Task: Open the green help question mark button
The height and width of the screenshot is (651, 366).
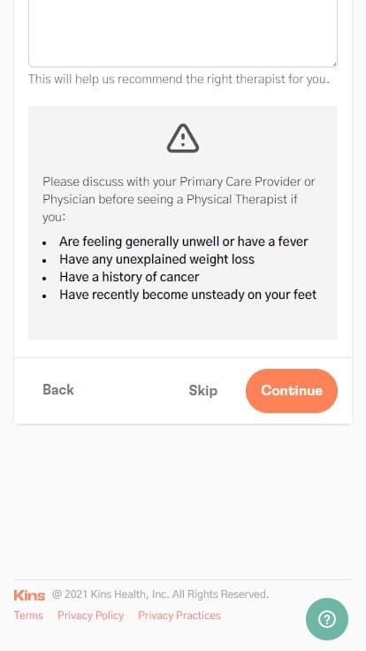Action: 327,619
